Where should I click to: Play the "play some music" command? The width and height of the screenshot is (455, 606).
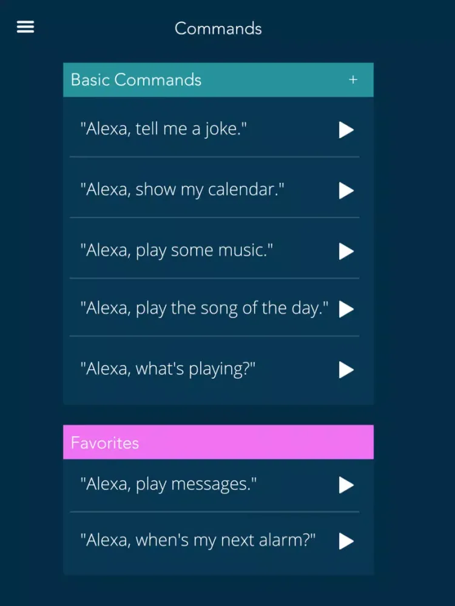[x=346, y=251]
